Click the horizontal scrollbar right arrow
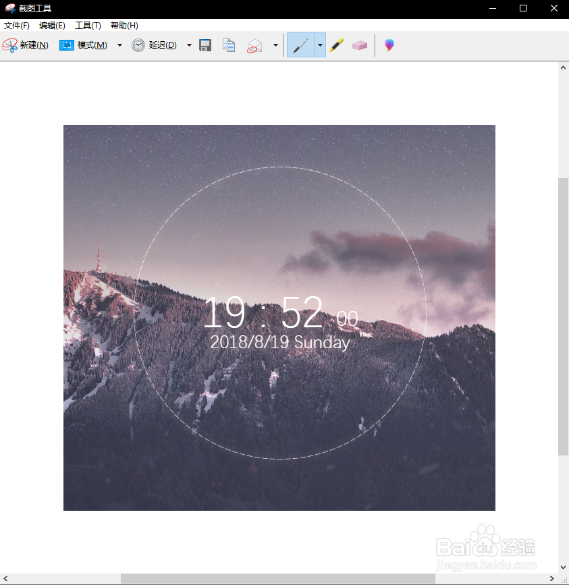This screenshot has width=569, height=585. [x=552, y=579]
